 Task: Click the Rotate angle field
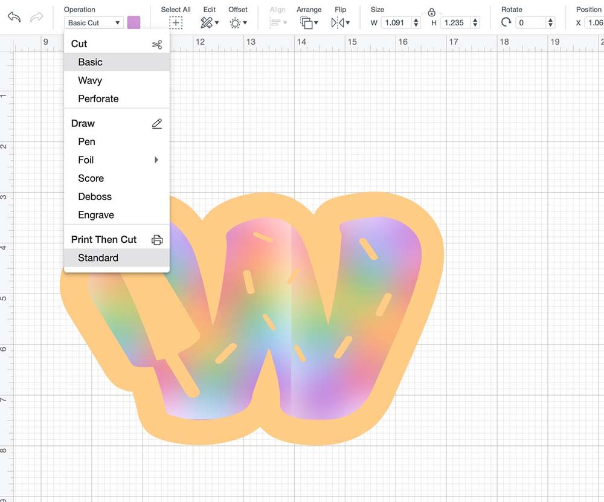click(x=530, y=23)
